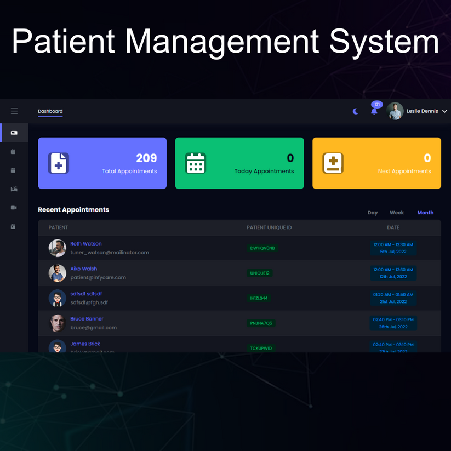Open the video camera icon in sidebar
Screen dimensions: 451x451
[14, 208]
